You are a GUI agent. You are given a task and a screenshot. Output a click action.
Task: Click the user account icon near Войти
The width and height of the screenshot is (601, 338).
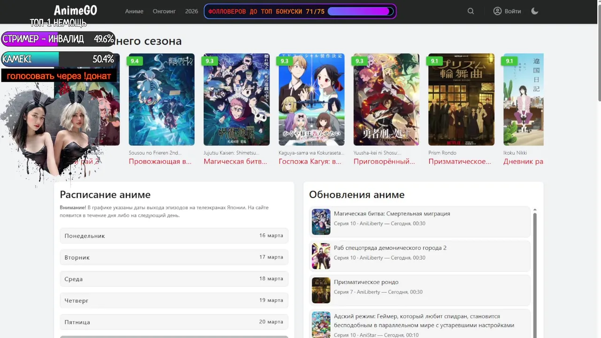(x=497, y=11)
